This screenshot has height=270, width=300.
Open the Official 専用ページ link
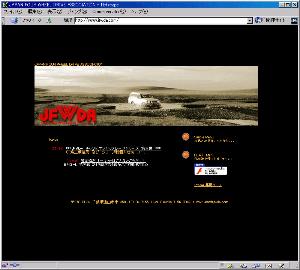click(x=208, y=185)
